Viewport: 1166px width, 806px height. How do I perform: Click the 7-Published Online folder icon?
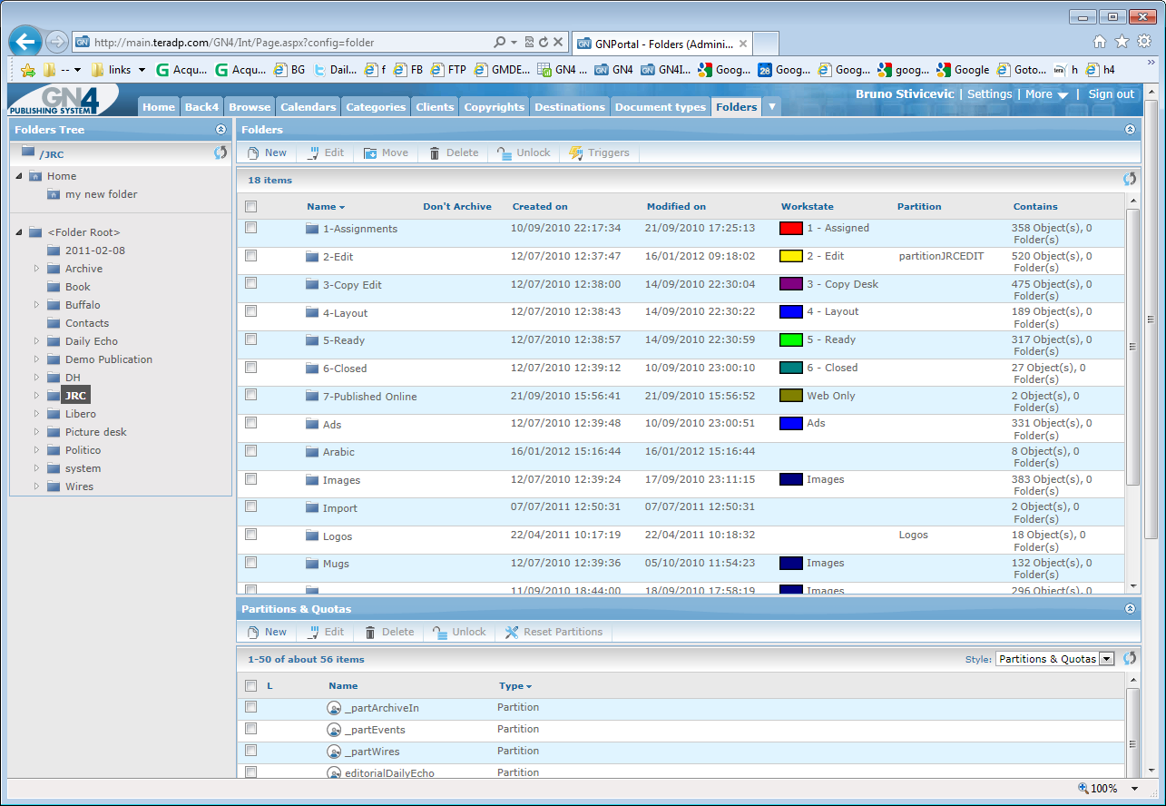coord(312,397)
